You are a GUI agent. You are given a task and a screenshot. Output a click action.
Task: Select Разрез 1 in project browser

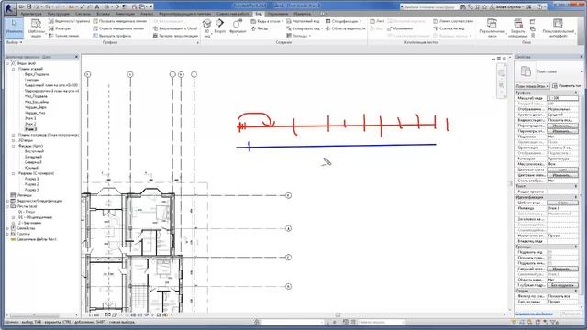(x=31, y=179)
